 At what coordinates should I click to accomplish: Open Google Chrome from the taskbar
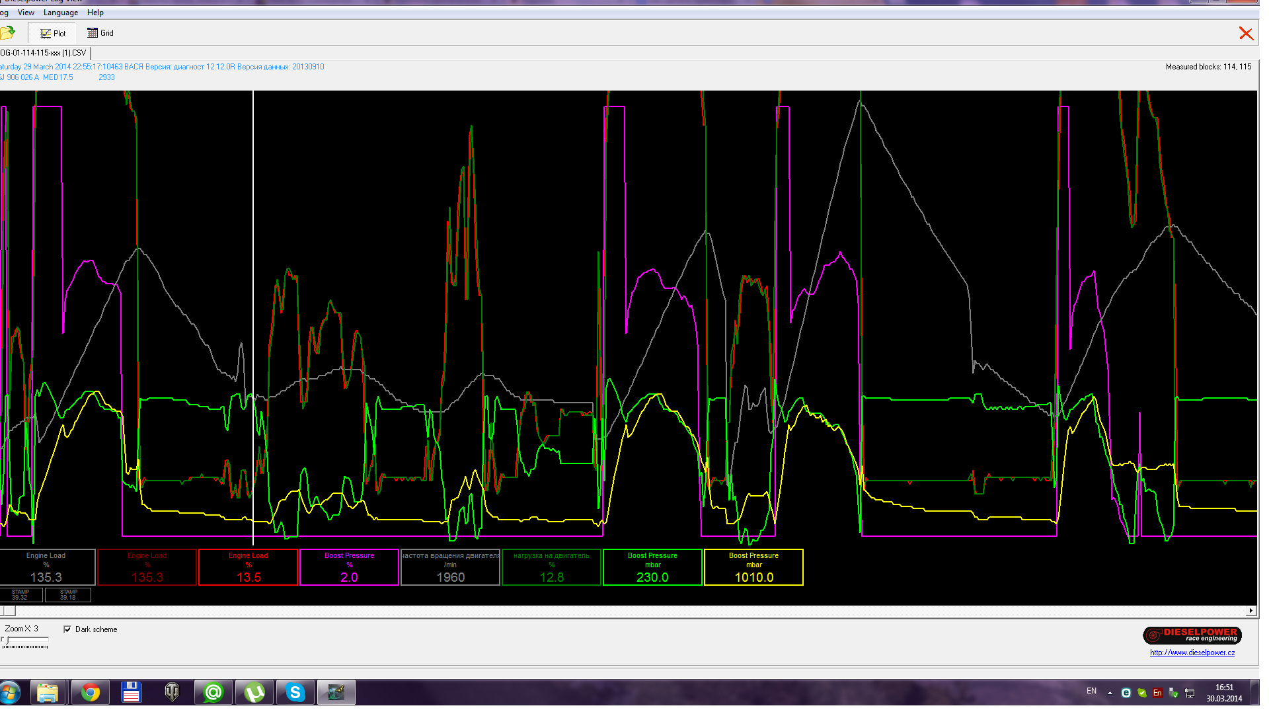click(91, 693)
